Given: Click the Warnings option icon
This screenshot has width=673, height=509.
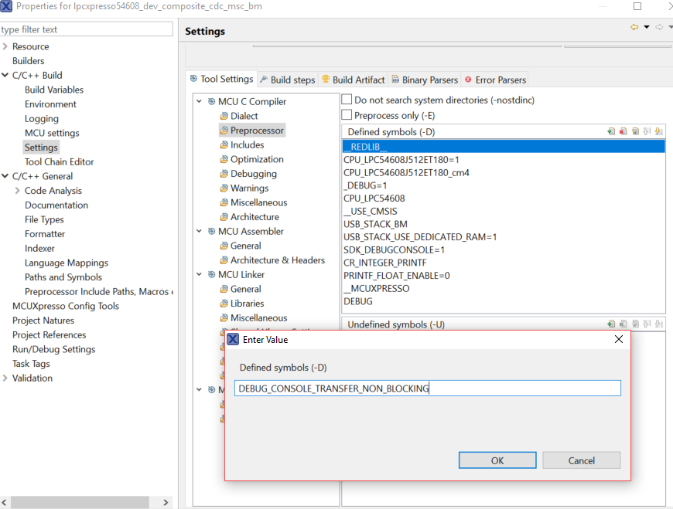Looking at the screenshot, I should 224,188.
